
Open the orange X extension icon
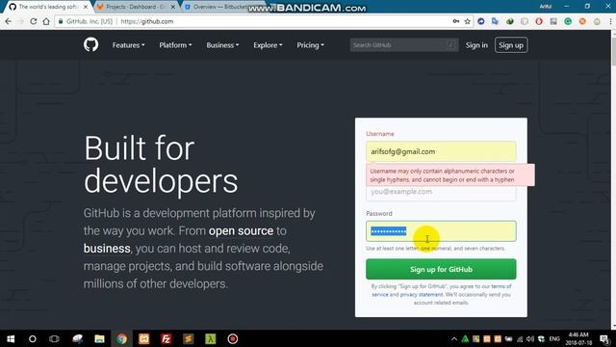tap(582, 21)
